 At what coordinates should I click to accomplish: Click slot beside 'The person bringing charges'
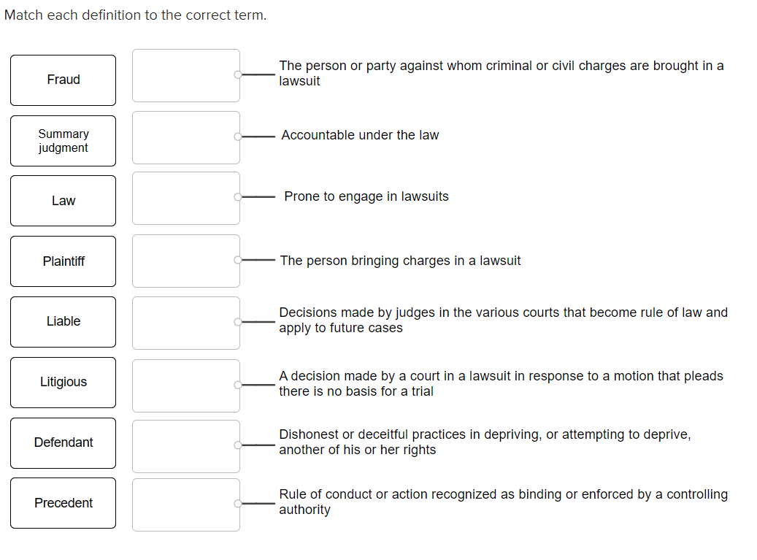[x=186, y=261]
